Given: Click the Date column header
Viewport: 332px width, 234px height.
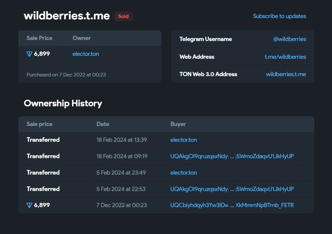Looking at the screenshot, I should coord(103,124).
